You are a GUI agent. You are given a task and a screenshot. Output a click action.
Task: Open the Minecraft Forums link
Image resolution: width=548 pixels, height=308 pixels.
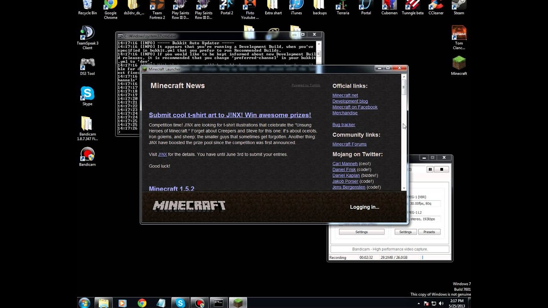click(349, 144)
